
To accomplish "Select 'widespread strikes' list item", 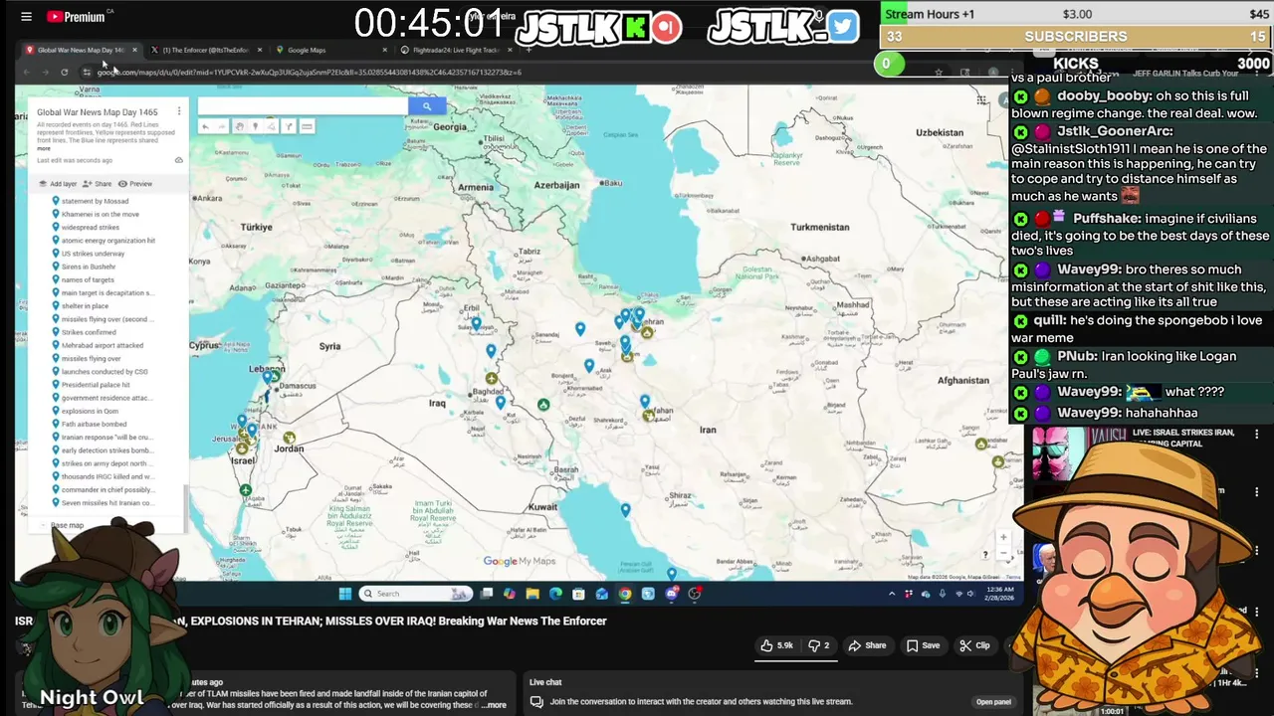I will [90, 227].
